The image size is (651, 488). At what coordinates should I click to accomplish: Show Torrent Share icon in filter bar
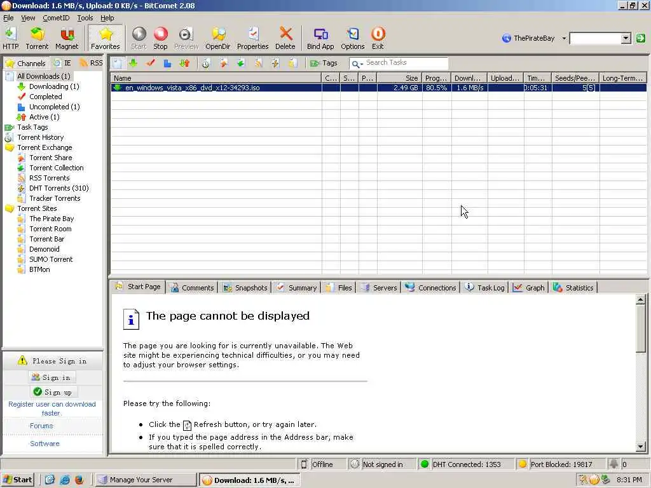224,63
